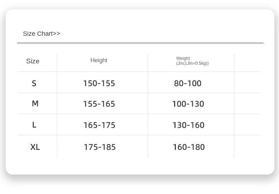Viewport: 279px width, 194px height.
Task: Click the "Weight" column header label
Action: click(183, 58)
